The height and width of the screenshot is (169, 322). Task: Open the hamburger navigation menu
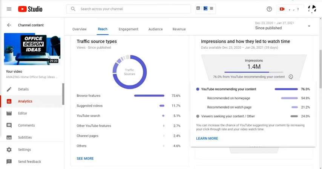(x=9, y=9)
